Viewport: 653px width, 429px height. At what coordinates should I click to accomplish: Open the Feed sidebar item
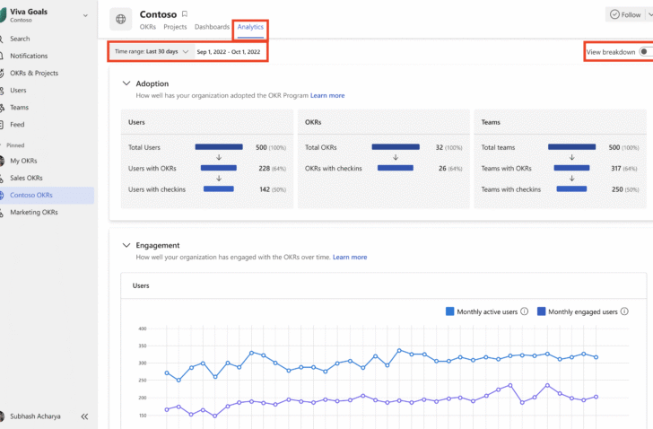click(17, 125)
